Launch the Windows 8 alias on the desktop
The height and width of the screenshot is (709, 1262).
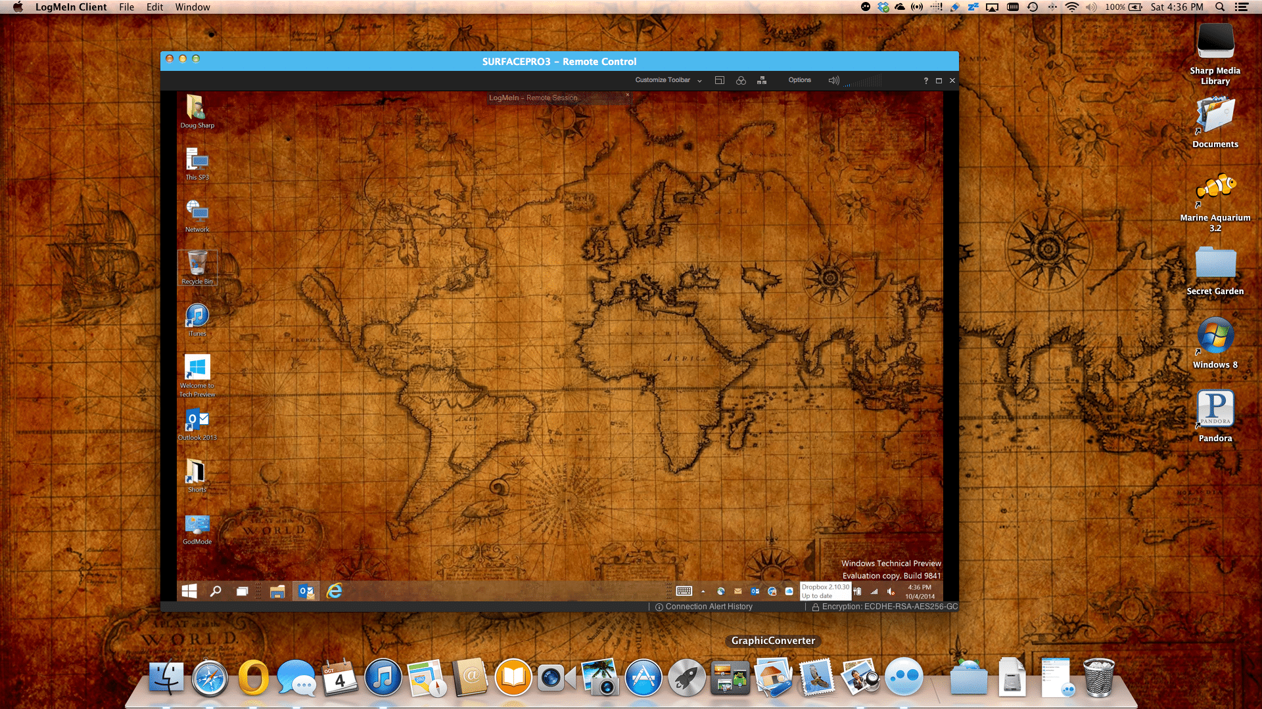[x=1215, y=343]
